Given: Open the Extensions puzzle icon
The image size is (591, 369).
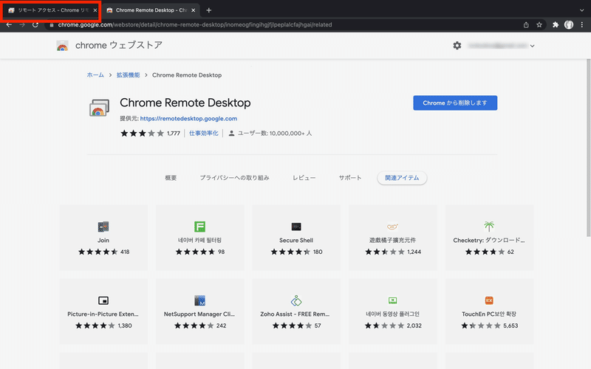Looking at the screenshot, I should coord(556,25).
